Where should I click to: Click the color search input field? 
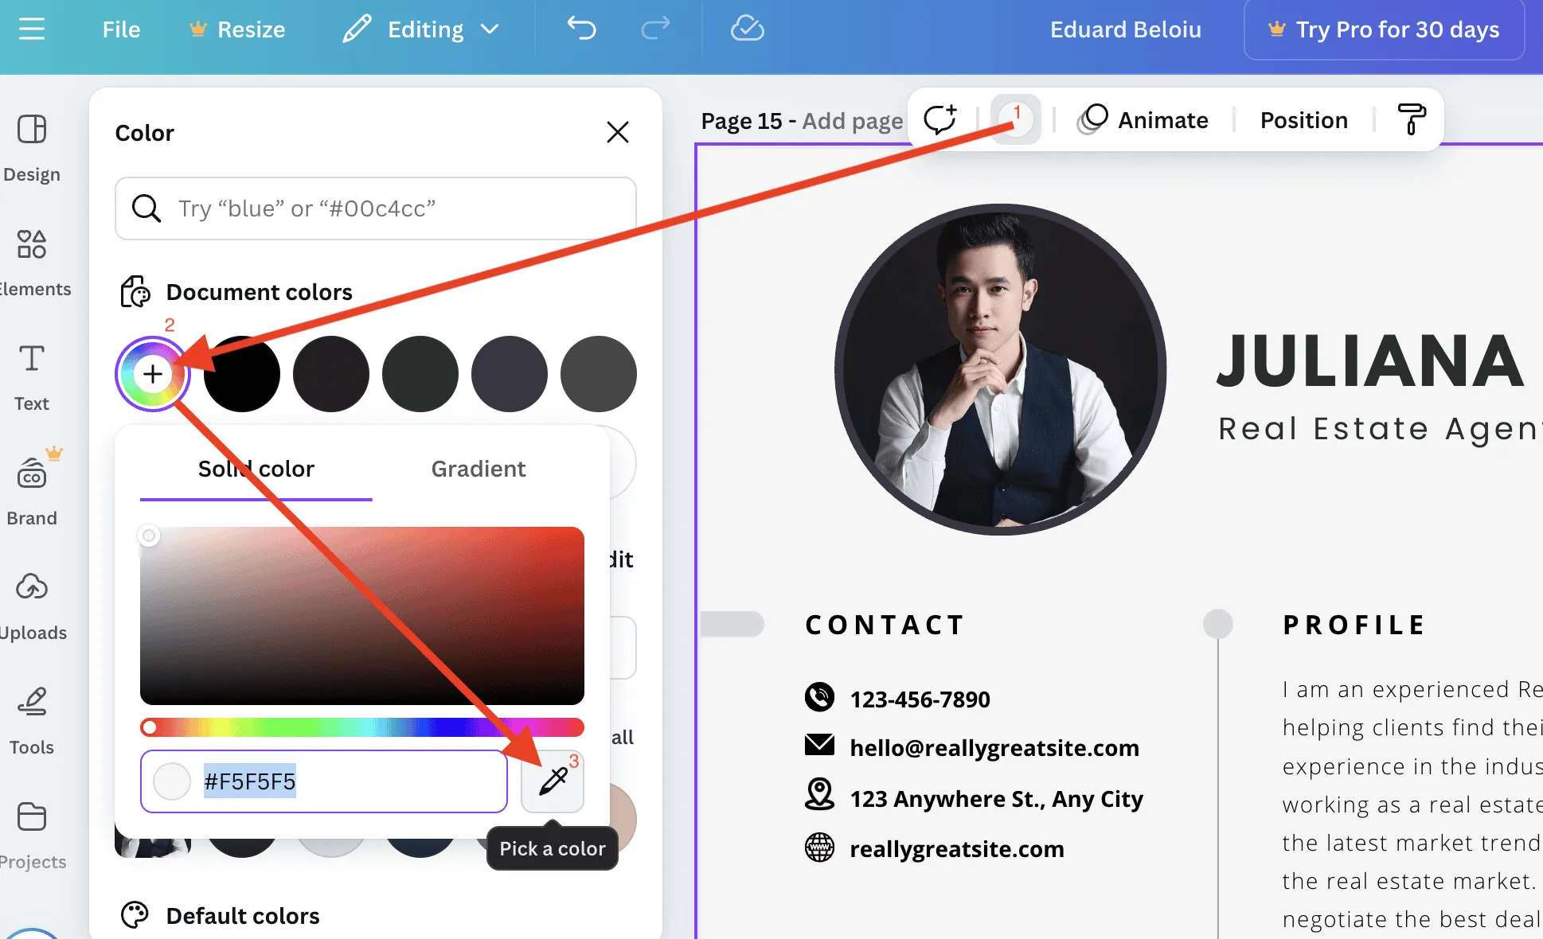(376, 208)
